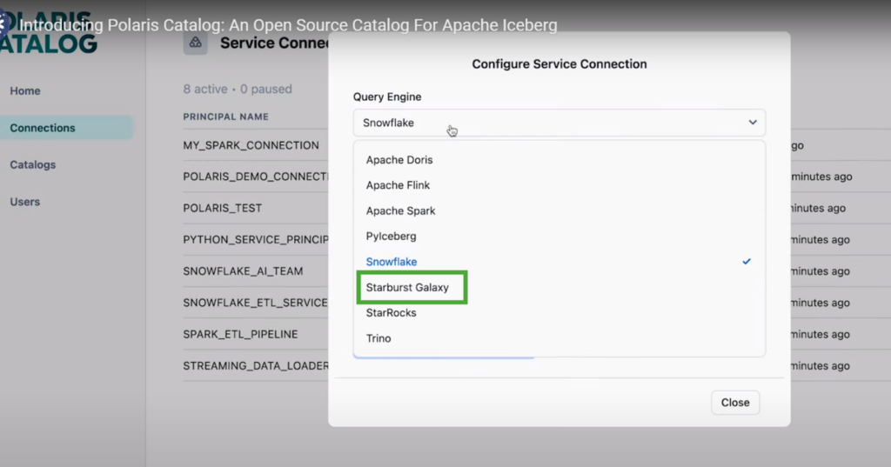The image size is (891, 467).
Task: Choose Apache Flink query engine
Action: click(398, 185)
